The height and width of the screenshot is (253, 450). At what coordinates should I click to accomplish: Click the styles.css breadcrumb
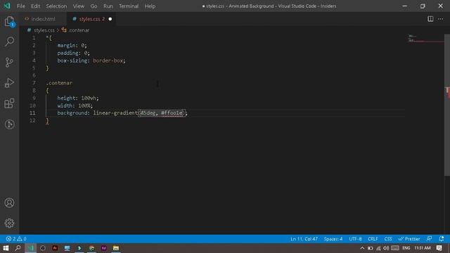tap(44, 30)
